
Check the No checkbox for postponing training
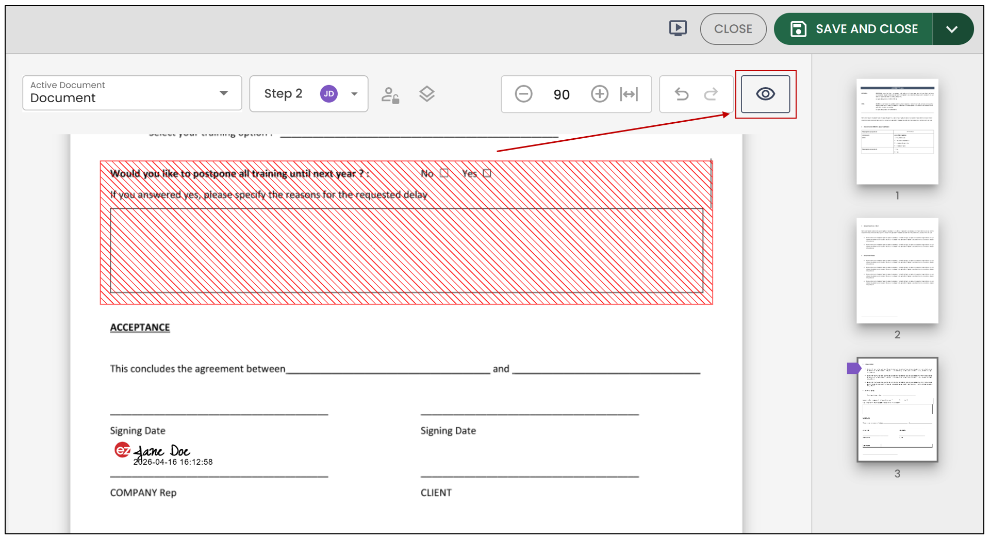point(444,173)
